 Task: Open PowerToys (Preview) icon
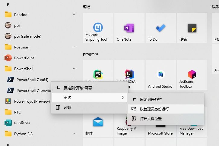pos(8,101)
